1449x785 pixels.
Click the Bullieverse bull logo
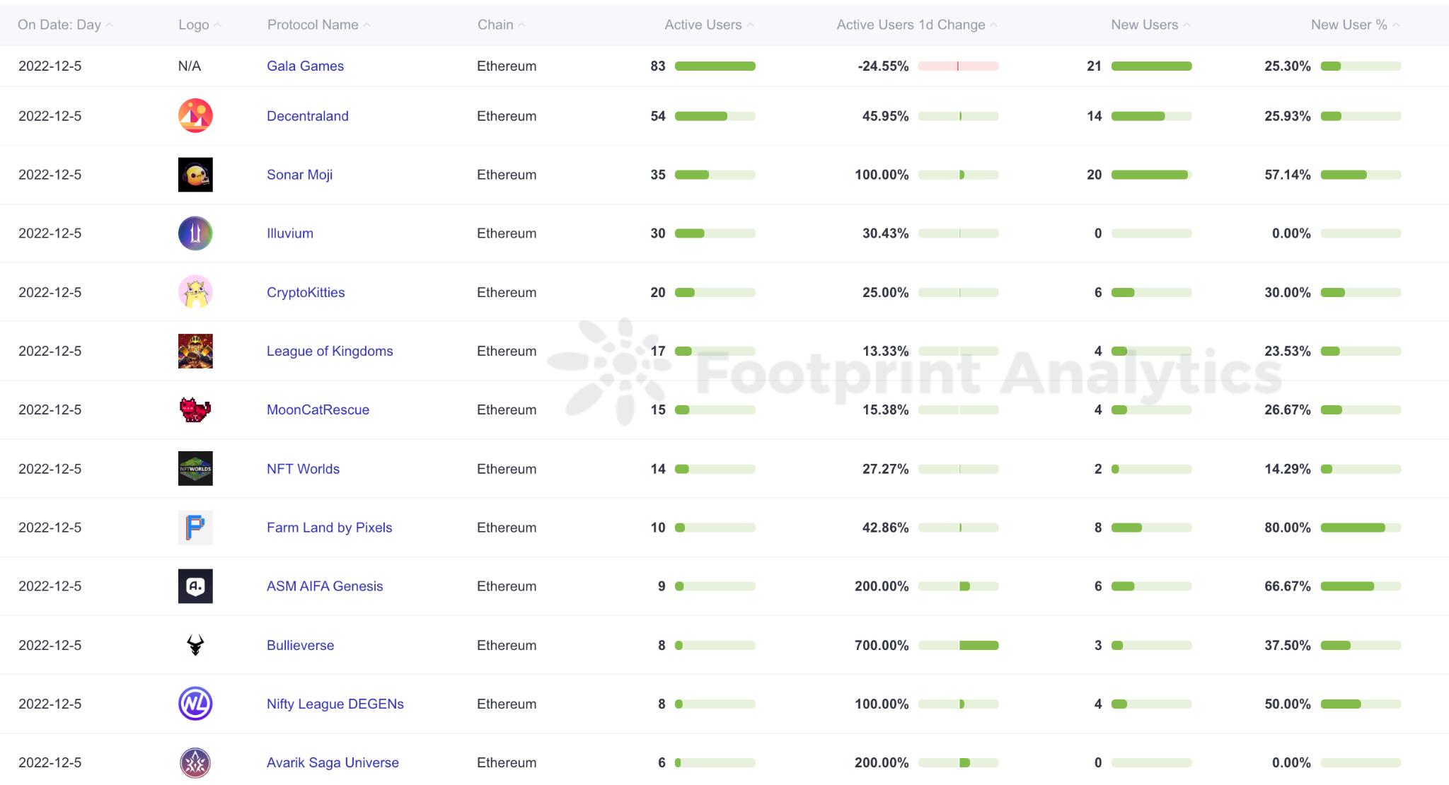point(195,645)
